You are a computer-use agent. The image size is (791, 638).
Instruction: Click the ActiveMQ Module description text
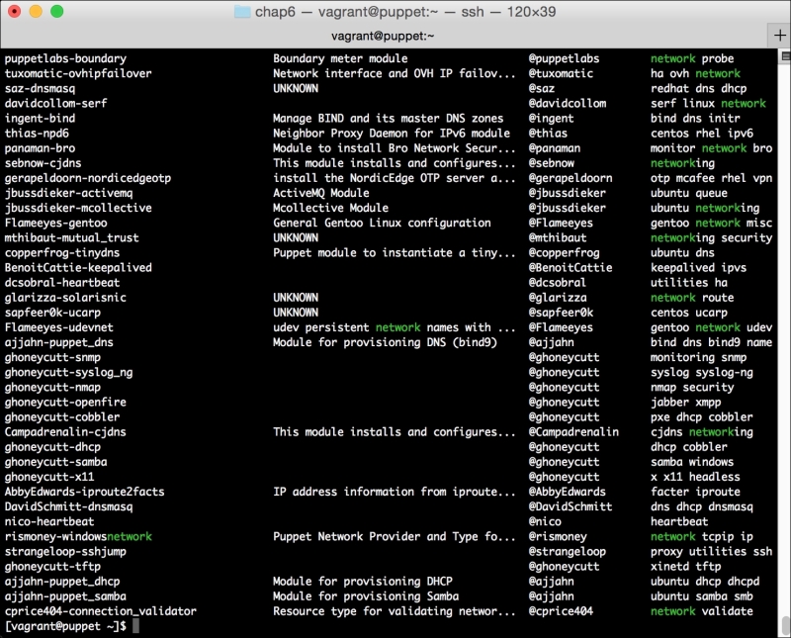[320, 193]
